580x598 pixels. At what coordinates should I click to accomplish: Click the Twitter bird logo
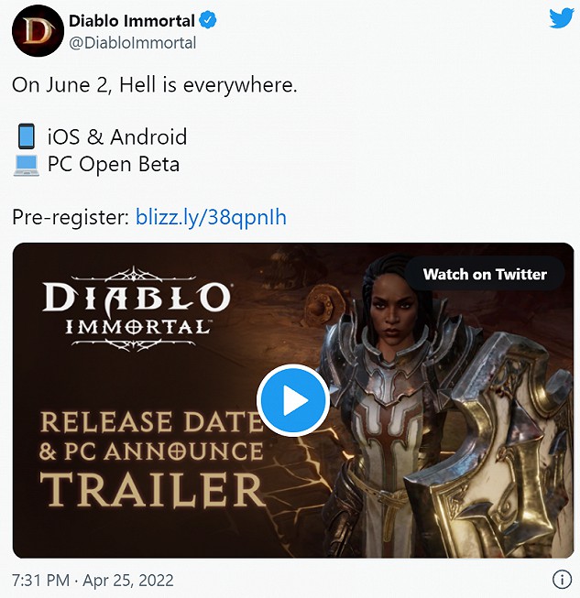tap(562, 18)
